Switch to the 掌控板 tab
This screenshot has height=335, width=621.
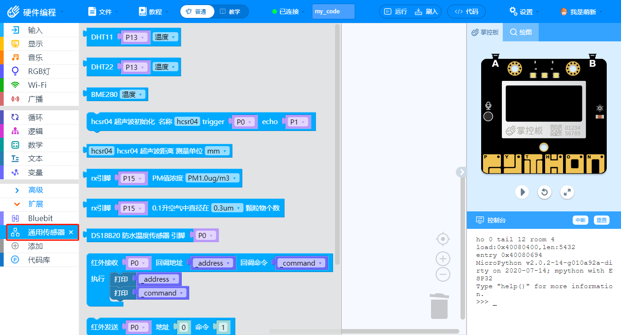click(485, 33)
